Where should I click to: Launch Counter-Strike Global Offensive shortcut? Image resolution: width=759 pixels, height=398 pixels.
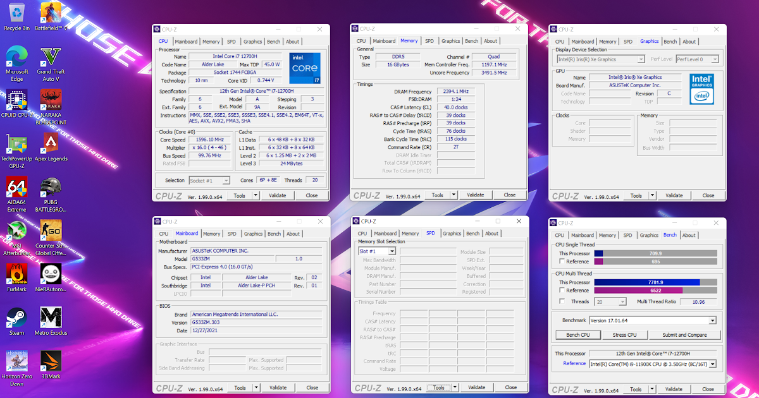point(51,238)
